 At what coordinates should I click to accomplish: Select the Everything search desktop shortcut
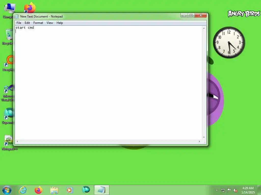[8, 63]
